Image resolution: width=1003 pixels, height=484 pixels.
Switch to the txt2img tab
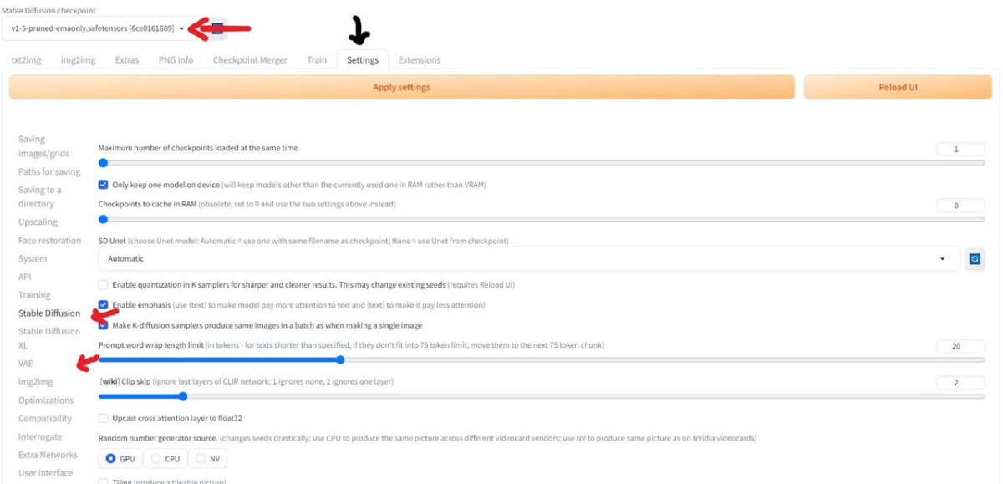(26, 60)
